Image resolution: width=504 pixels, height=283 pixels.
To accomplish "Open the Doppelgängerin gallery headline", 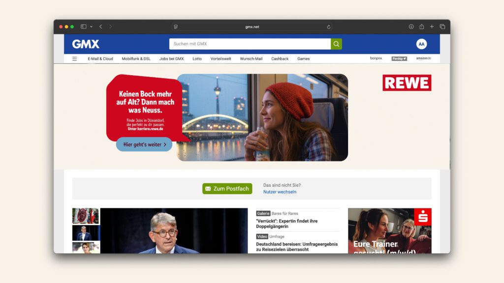I will click(x=287, y=224).
